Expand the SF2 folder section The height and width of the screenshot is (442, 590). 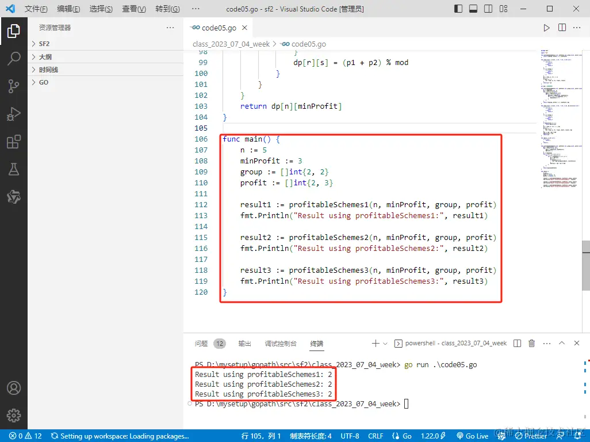click(105, 44)
